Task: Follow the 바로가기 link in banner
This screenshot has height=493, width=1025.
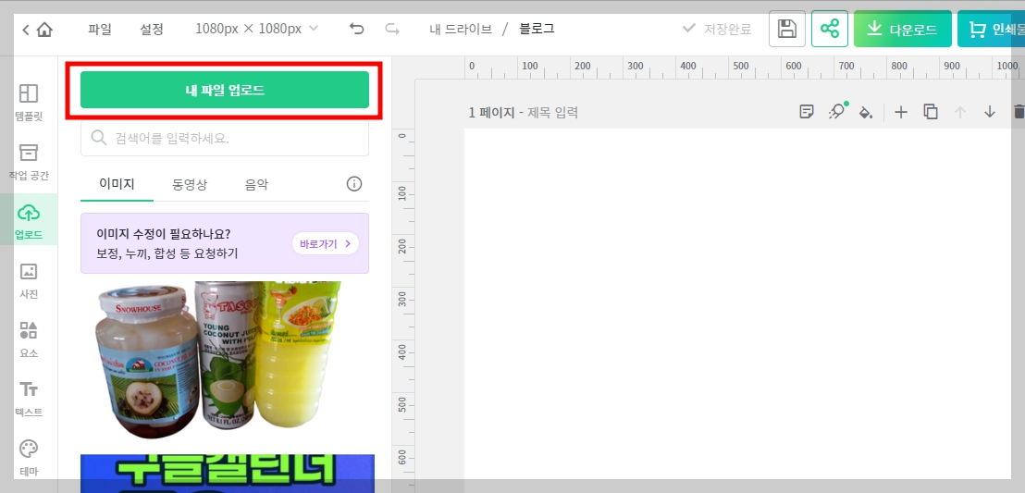Action: point(326,244)
